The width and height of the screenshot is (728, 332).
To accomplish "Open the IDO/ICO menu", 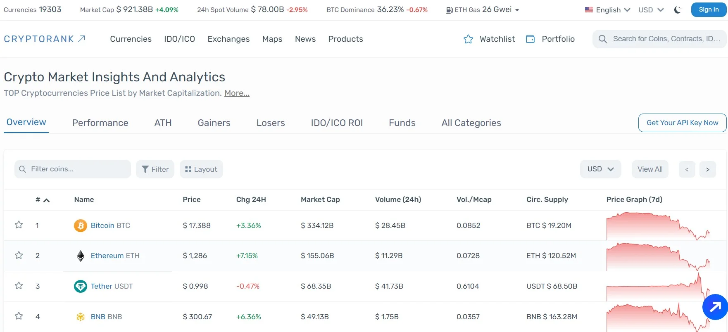I will click(179, 39).
